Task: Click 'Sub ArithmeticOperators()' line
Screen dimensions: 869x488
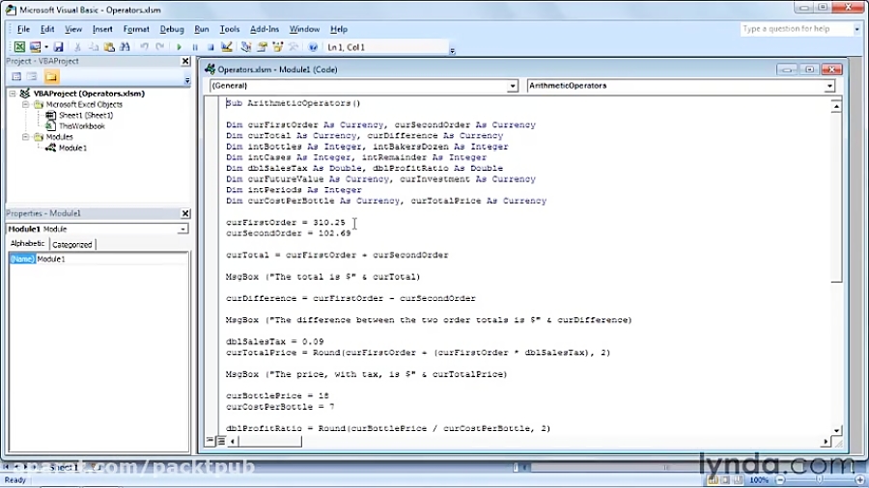Action: [294, 103]
